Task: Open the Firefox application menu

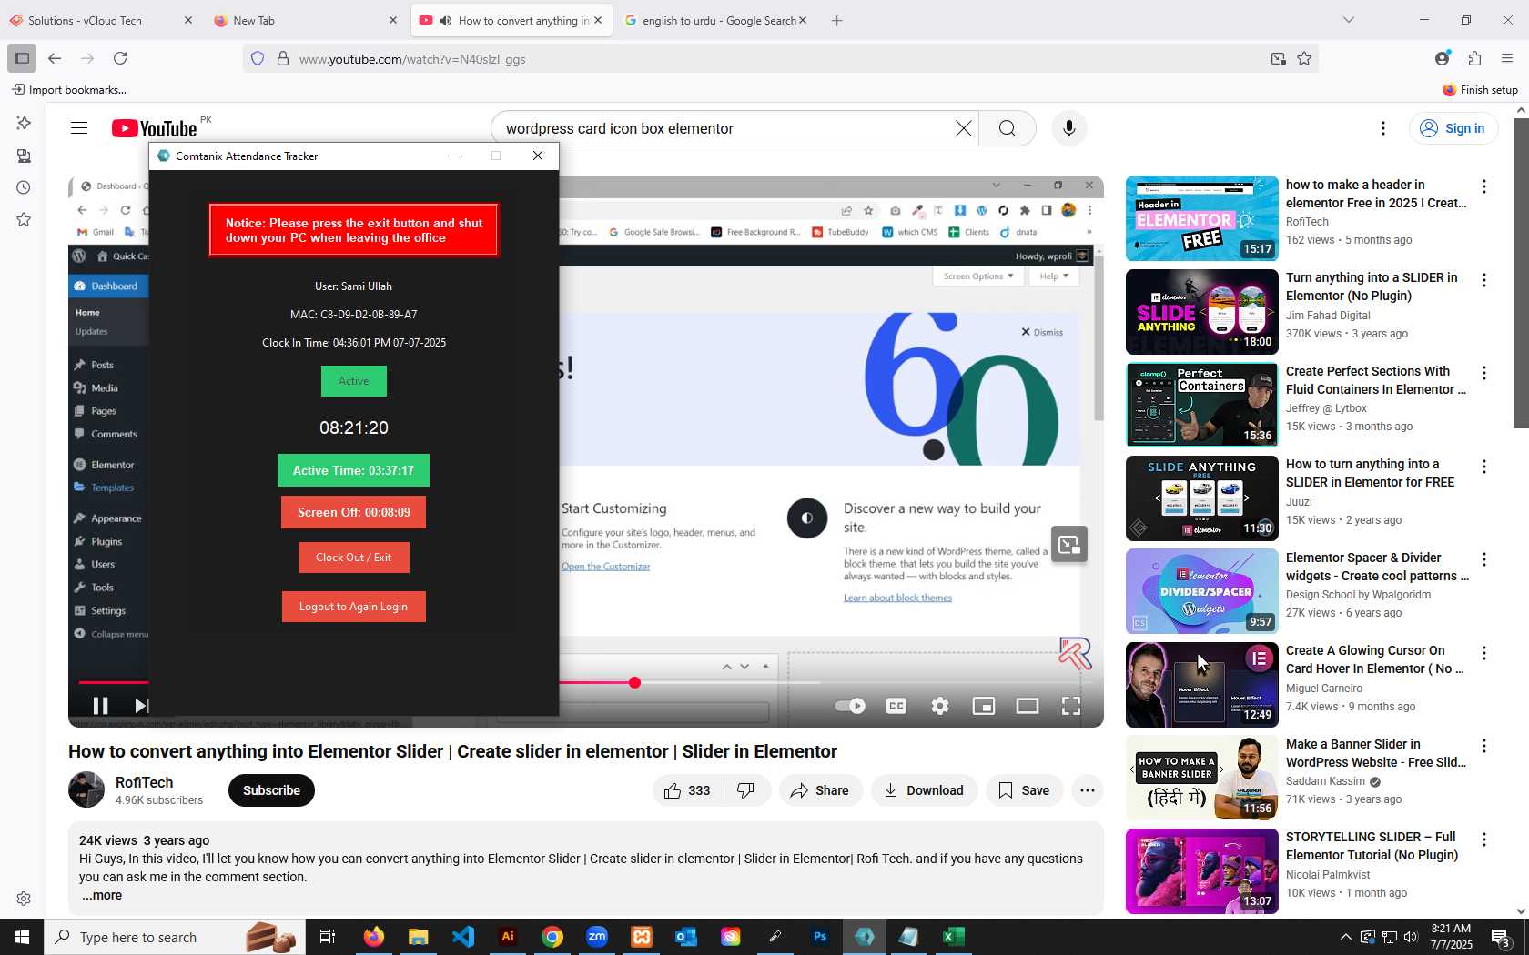Action: (1507, 58)
